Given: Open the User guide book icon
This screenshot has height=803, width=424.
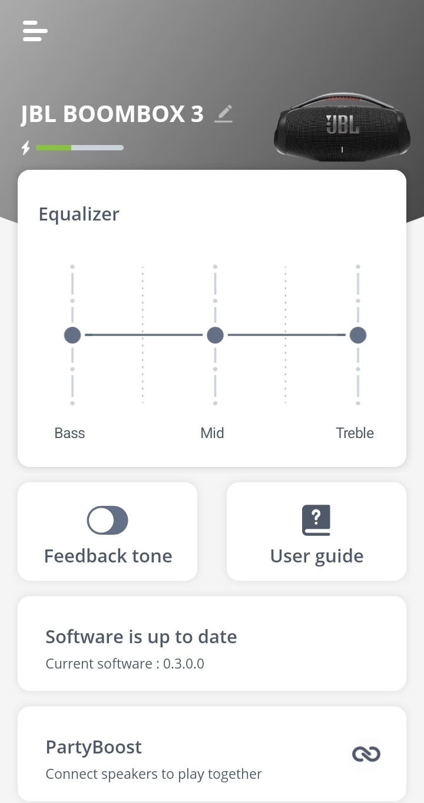Looking at the screenshot, I should 316,520.
